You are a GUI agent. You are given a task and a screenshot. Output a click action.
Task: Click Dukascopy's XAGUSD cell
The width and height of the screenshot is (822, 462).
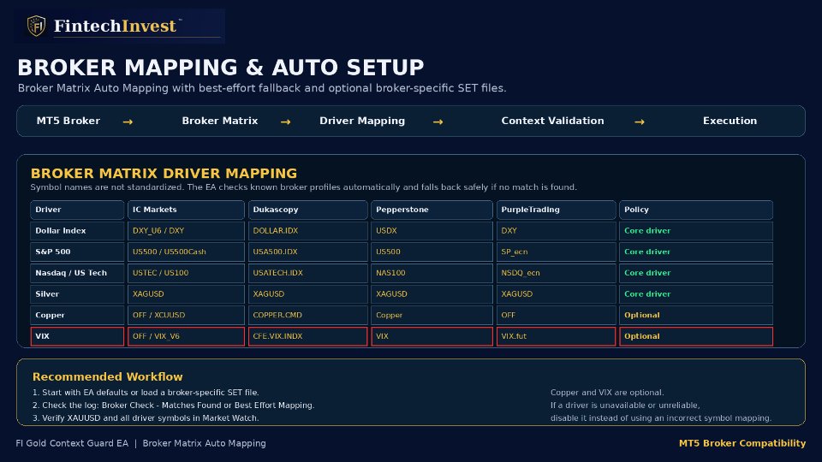(307, 294)
